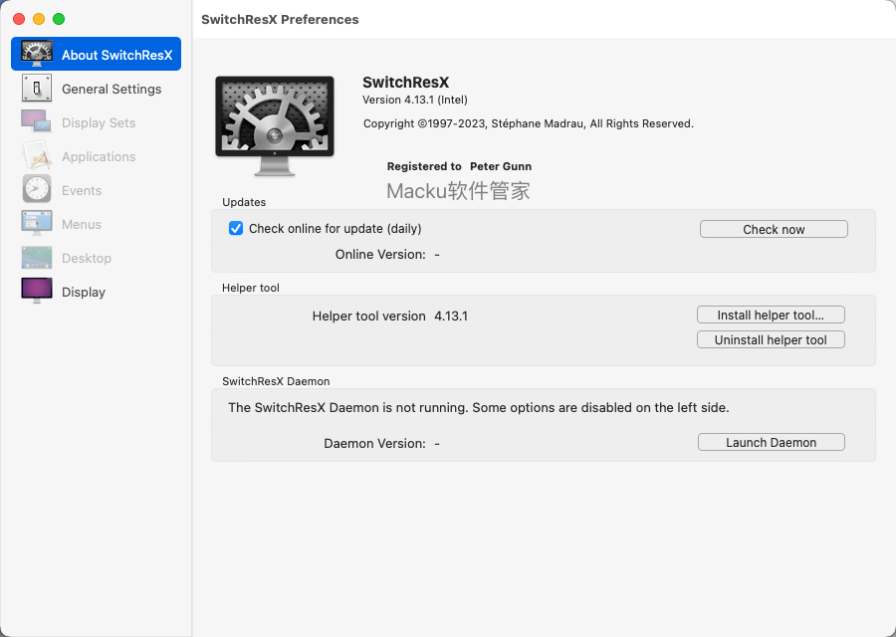
Task: Click the purple Display monitor icon
Action: point(37,291)
